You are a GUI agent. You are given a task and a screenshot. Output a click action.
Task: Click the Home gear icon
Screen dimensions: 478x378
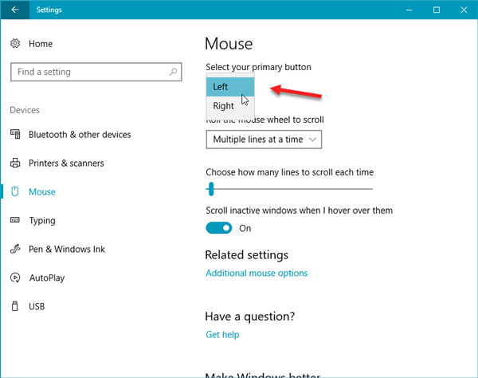point(15,44)
